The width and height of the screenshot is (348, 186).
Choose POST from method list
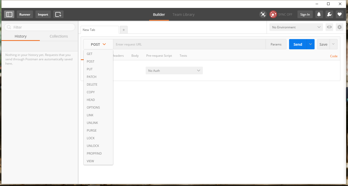point(98,62)
